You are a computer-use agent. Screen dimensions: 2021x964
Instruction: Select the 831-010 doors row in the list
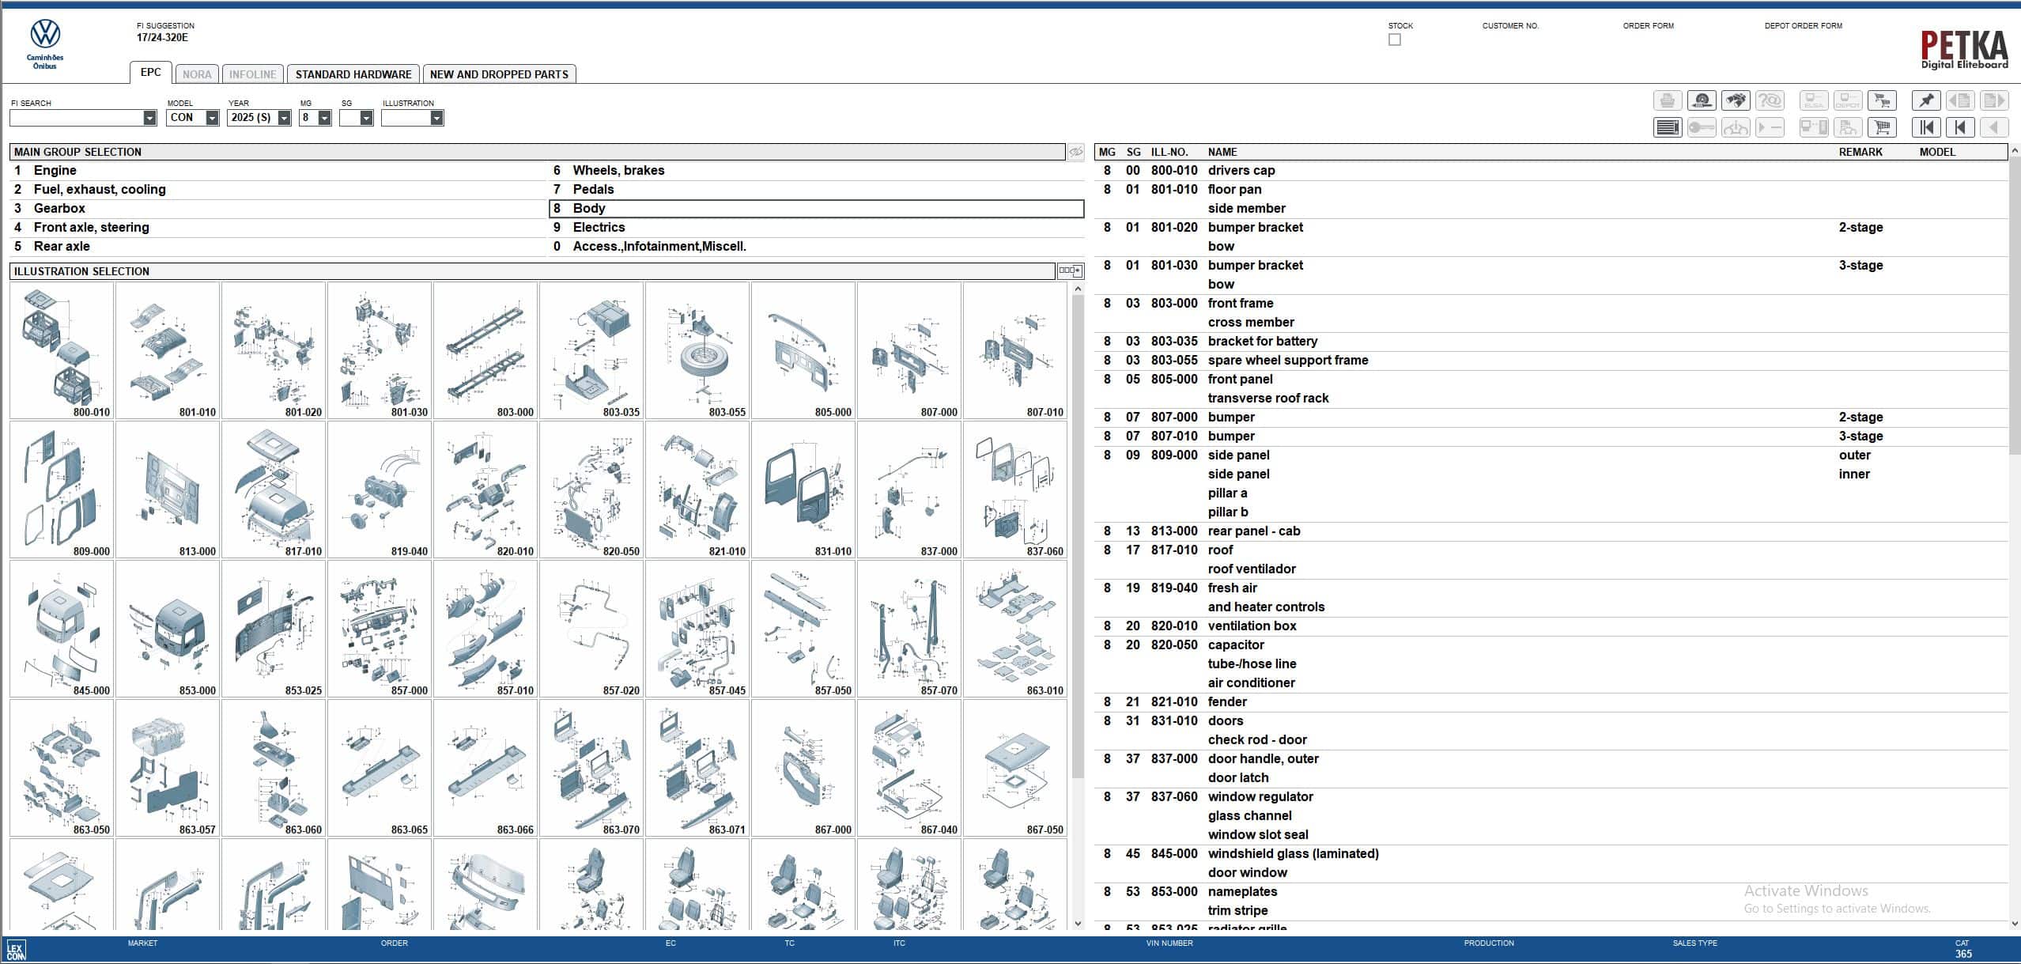tap(1226, 720)
